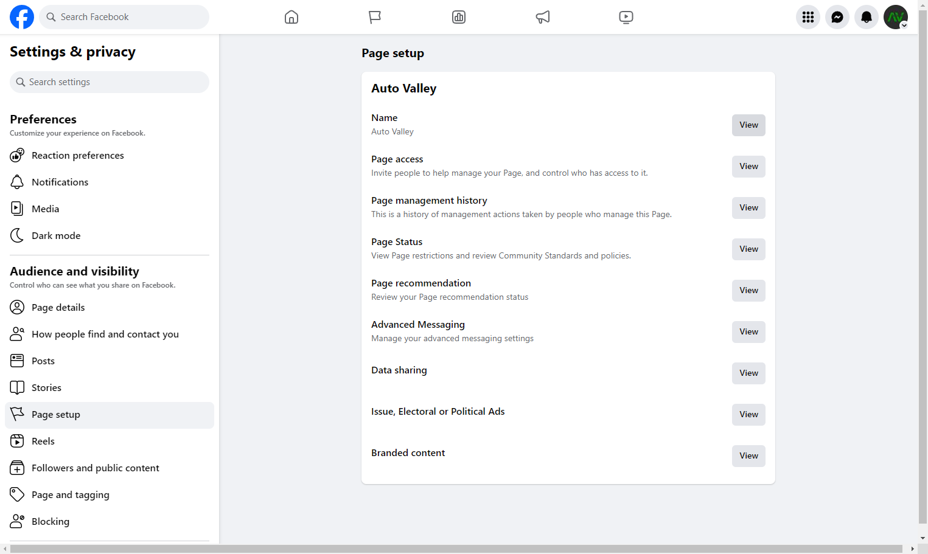Click the How people find you icon
928x554 pixels.
pyautogui.click(x=17, y=334)
